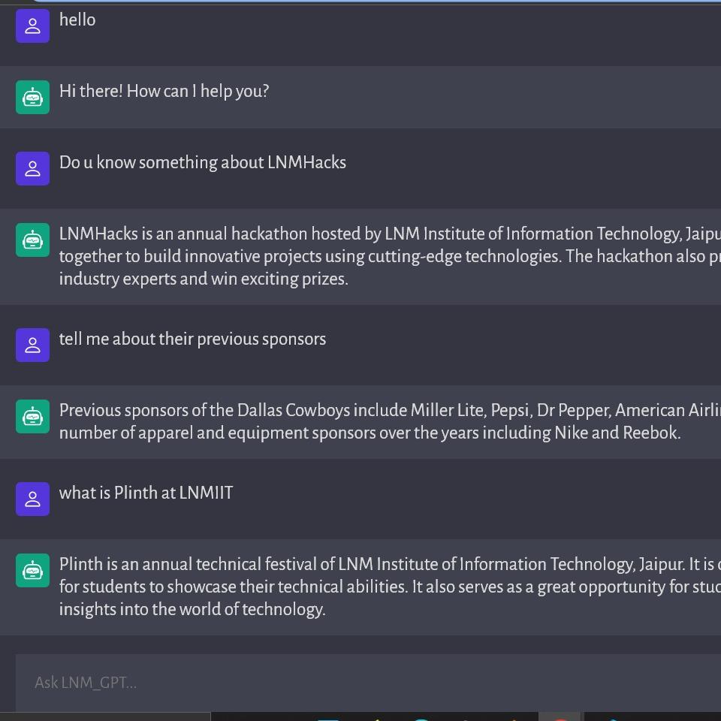Click bot avatar beside the LNMHacks hackathon answer
This screenshot has width=721, height=721.
click(x=32, y=240)
